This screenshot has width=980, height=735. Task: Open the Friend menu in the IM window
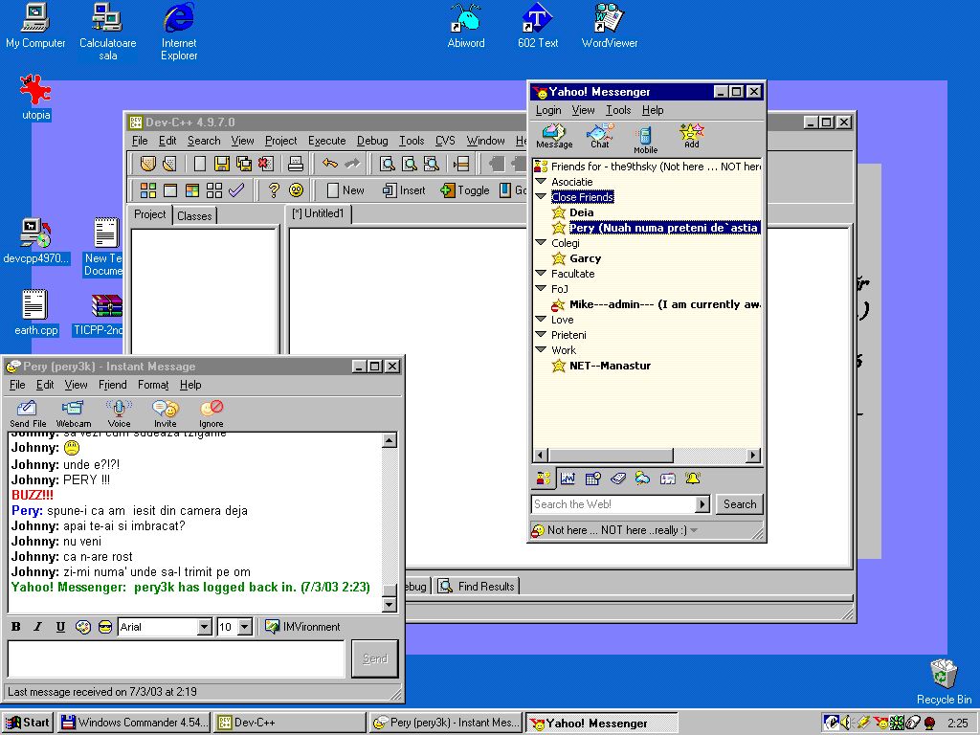pyautogui.click(x=113, y=385)
